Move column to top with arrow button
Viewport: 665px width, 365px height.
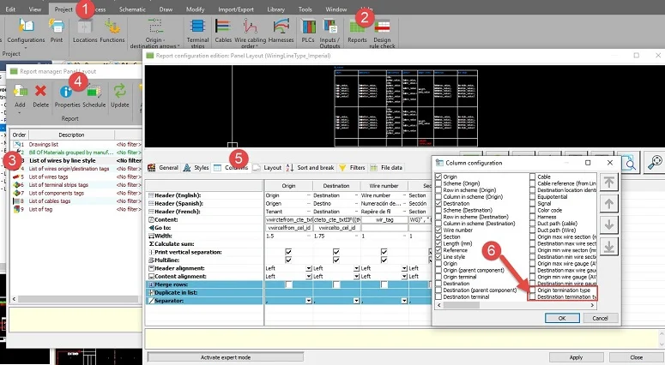pyautogui.click(x=608, y=181)
